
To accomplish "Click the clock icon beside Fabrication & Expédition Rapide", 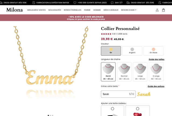I will point(34,3).
